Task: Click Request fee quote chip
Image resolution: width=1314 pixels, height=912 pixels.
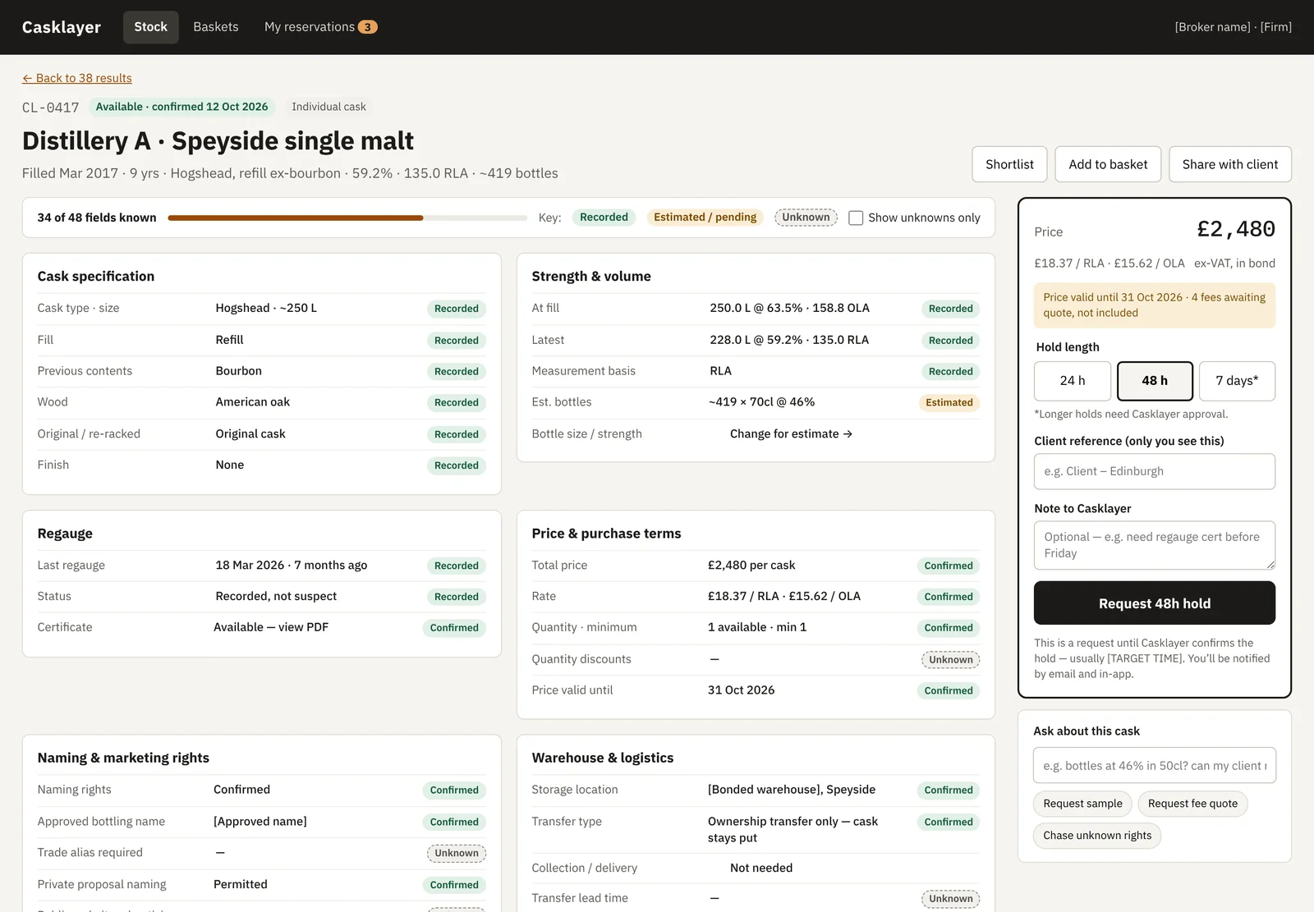Action: point(1192,804)
